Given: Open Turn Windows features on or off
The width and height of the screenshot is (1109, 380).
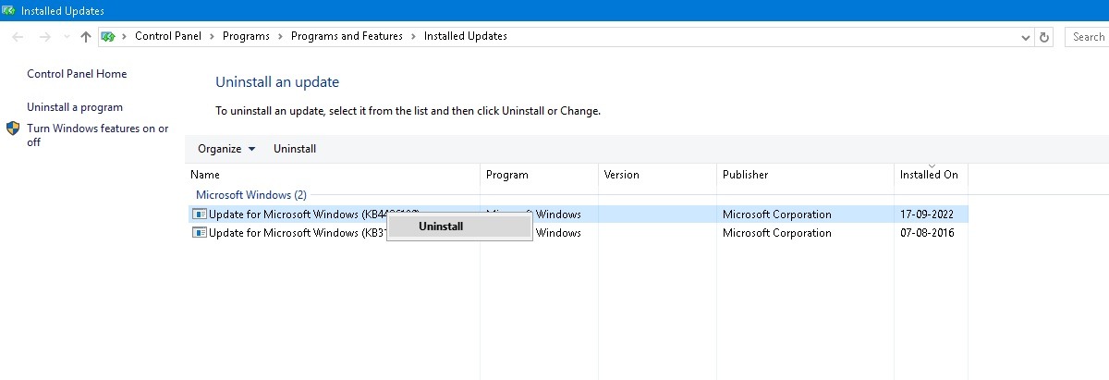Looking at the screenshot, I should [98, 136].
